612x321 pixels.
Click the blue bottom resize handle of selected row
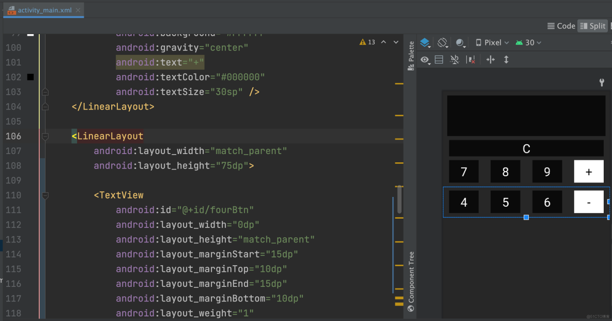coord(526,217)
